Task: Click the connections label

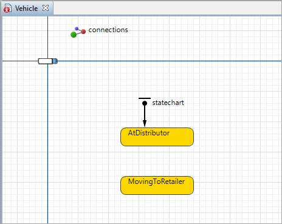Action: pos(108,30)
